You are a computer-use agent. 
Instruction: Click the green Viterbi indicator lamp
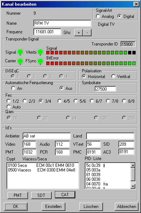[40, 52]
